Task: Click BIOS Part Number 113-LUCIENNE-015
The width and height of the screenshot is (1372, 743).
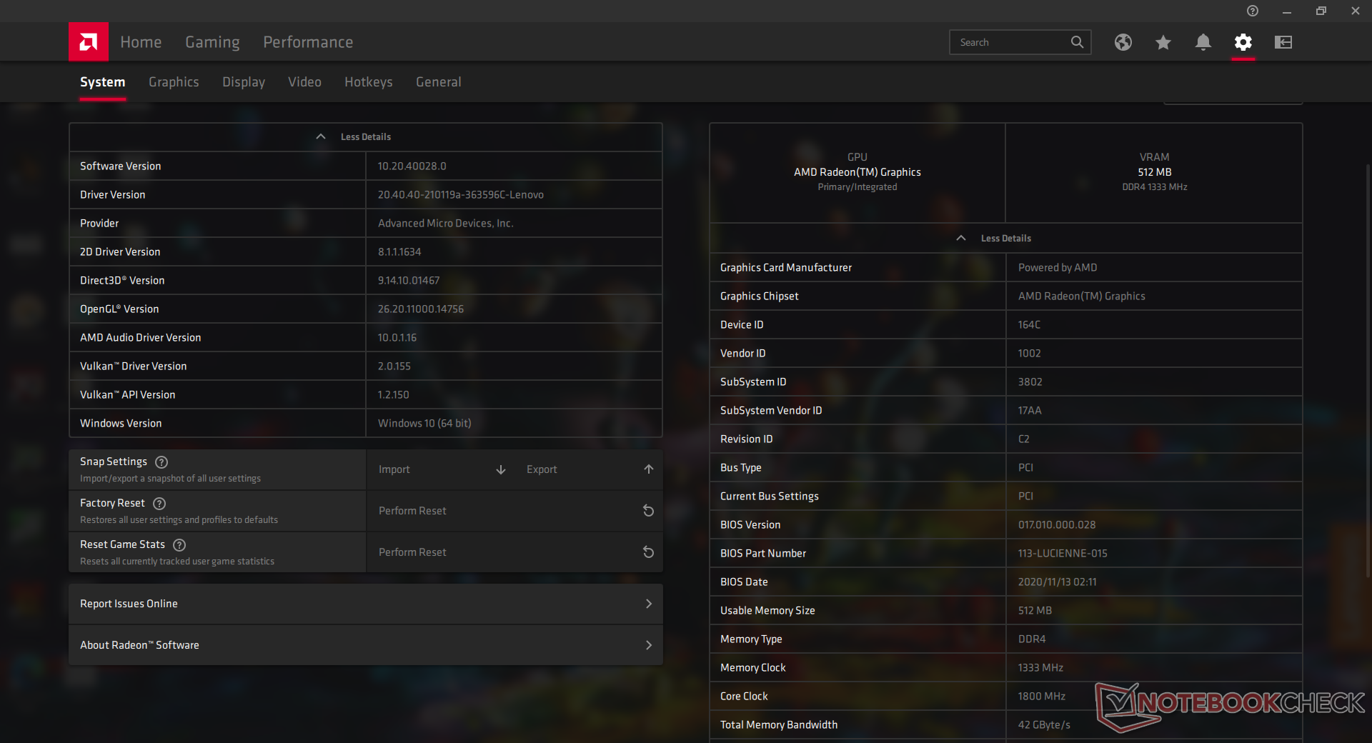Action: [1063, 553]
